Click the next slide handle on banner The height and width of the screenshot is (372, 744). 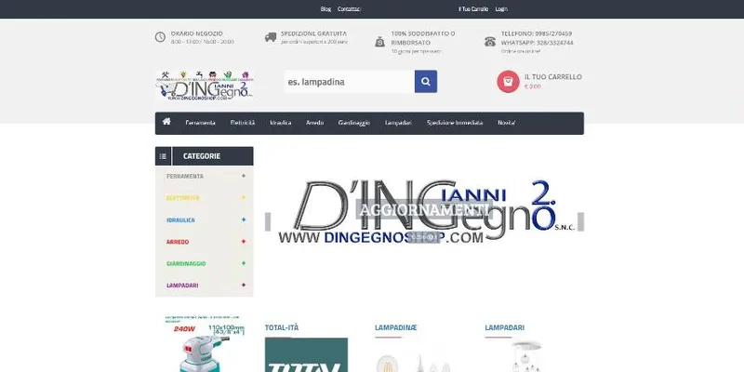[580, 221]
